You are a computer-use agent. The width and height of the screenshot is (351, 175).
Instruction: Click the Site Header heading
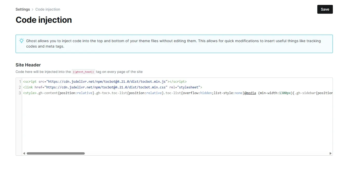(x=28, y=65)
